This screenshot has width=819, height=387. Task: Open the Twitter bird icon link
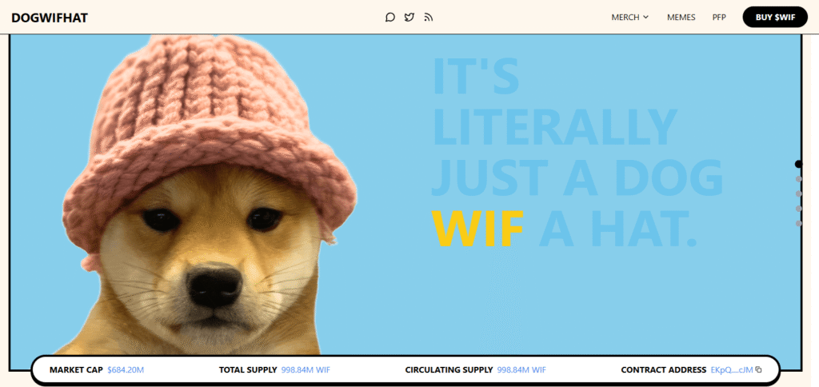pos(409,18)
